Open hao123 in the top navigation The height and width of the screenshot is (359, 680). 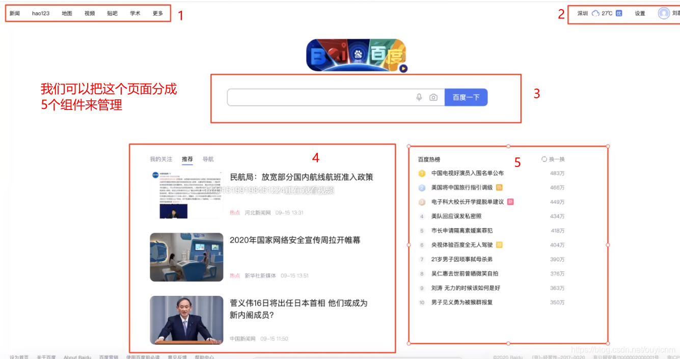point(41,13)
